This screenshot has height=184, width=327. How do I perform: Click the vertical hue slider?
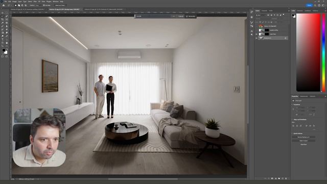323,53
